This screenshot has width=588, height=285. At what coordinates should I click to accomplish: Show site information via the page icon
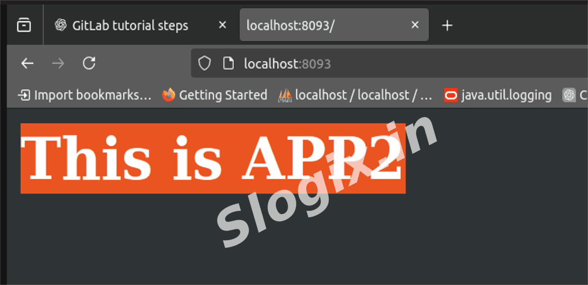tap(228, 64)
